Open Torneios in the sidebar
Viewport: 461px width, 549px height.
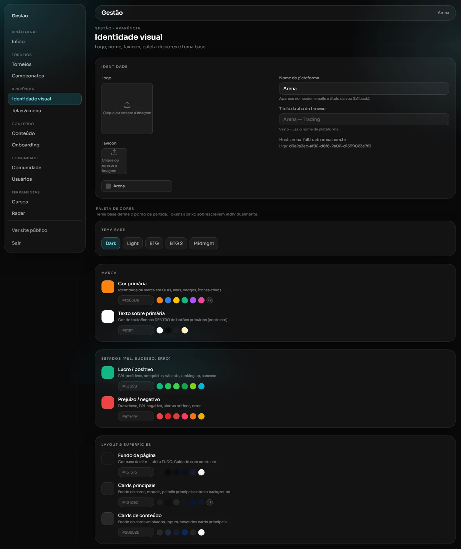click(45, 64)
